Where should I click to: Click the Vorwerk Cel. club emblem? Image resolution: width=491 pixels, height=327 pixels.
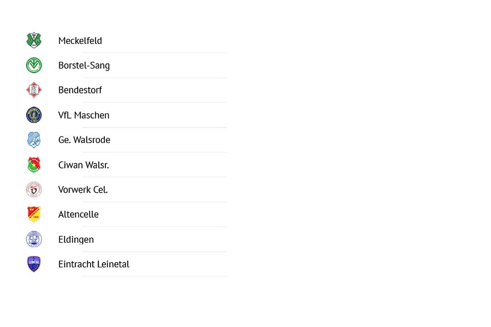pos(34,190)
